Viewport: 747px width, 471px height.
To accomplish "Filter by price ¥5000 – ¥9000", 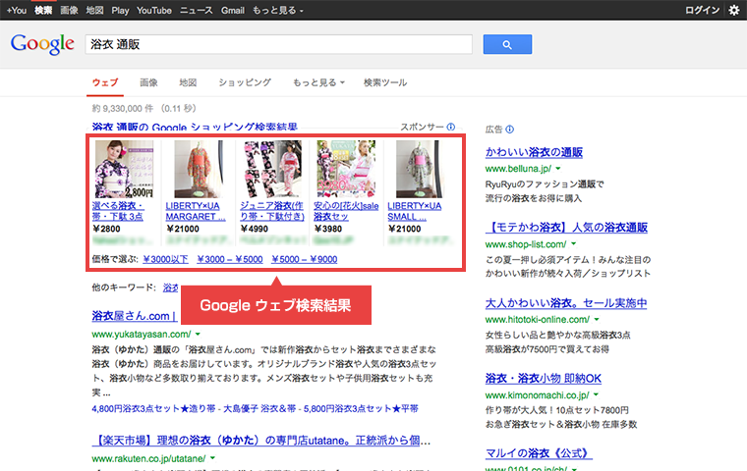I will tap(305, 259).
